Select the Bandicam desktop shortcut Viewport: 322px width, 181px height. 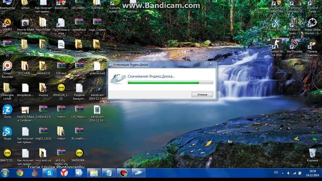coord(61,5)
